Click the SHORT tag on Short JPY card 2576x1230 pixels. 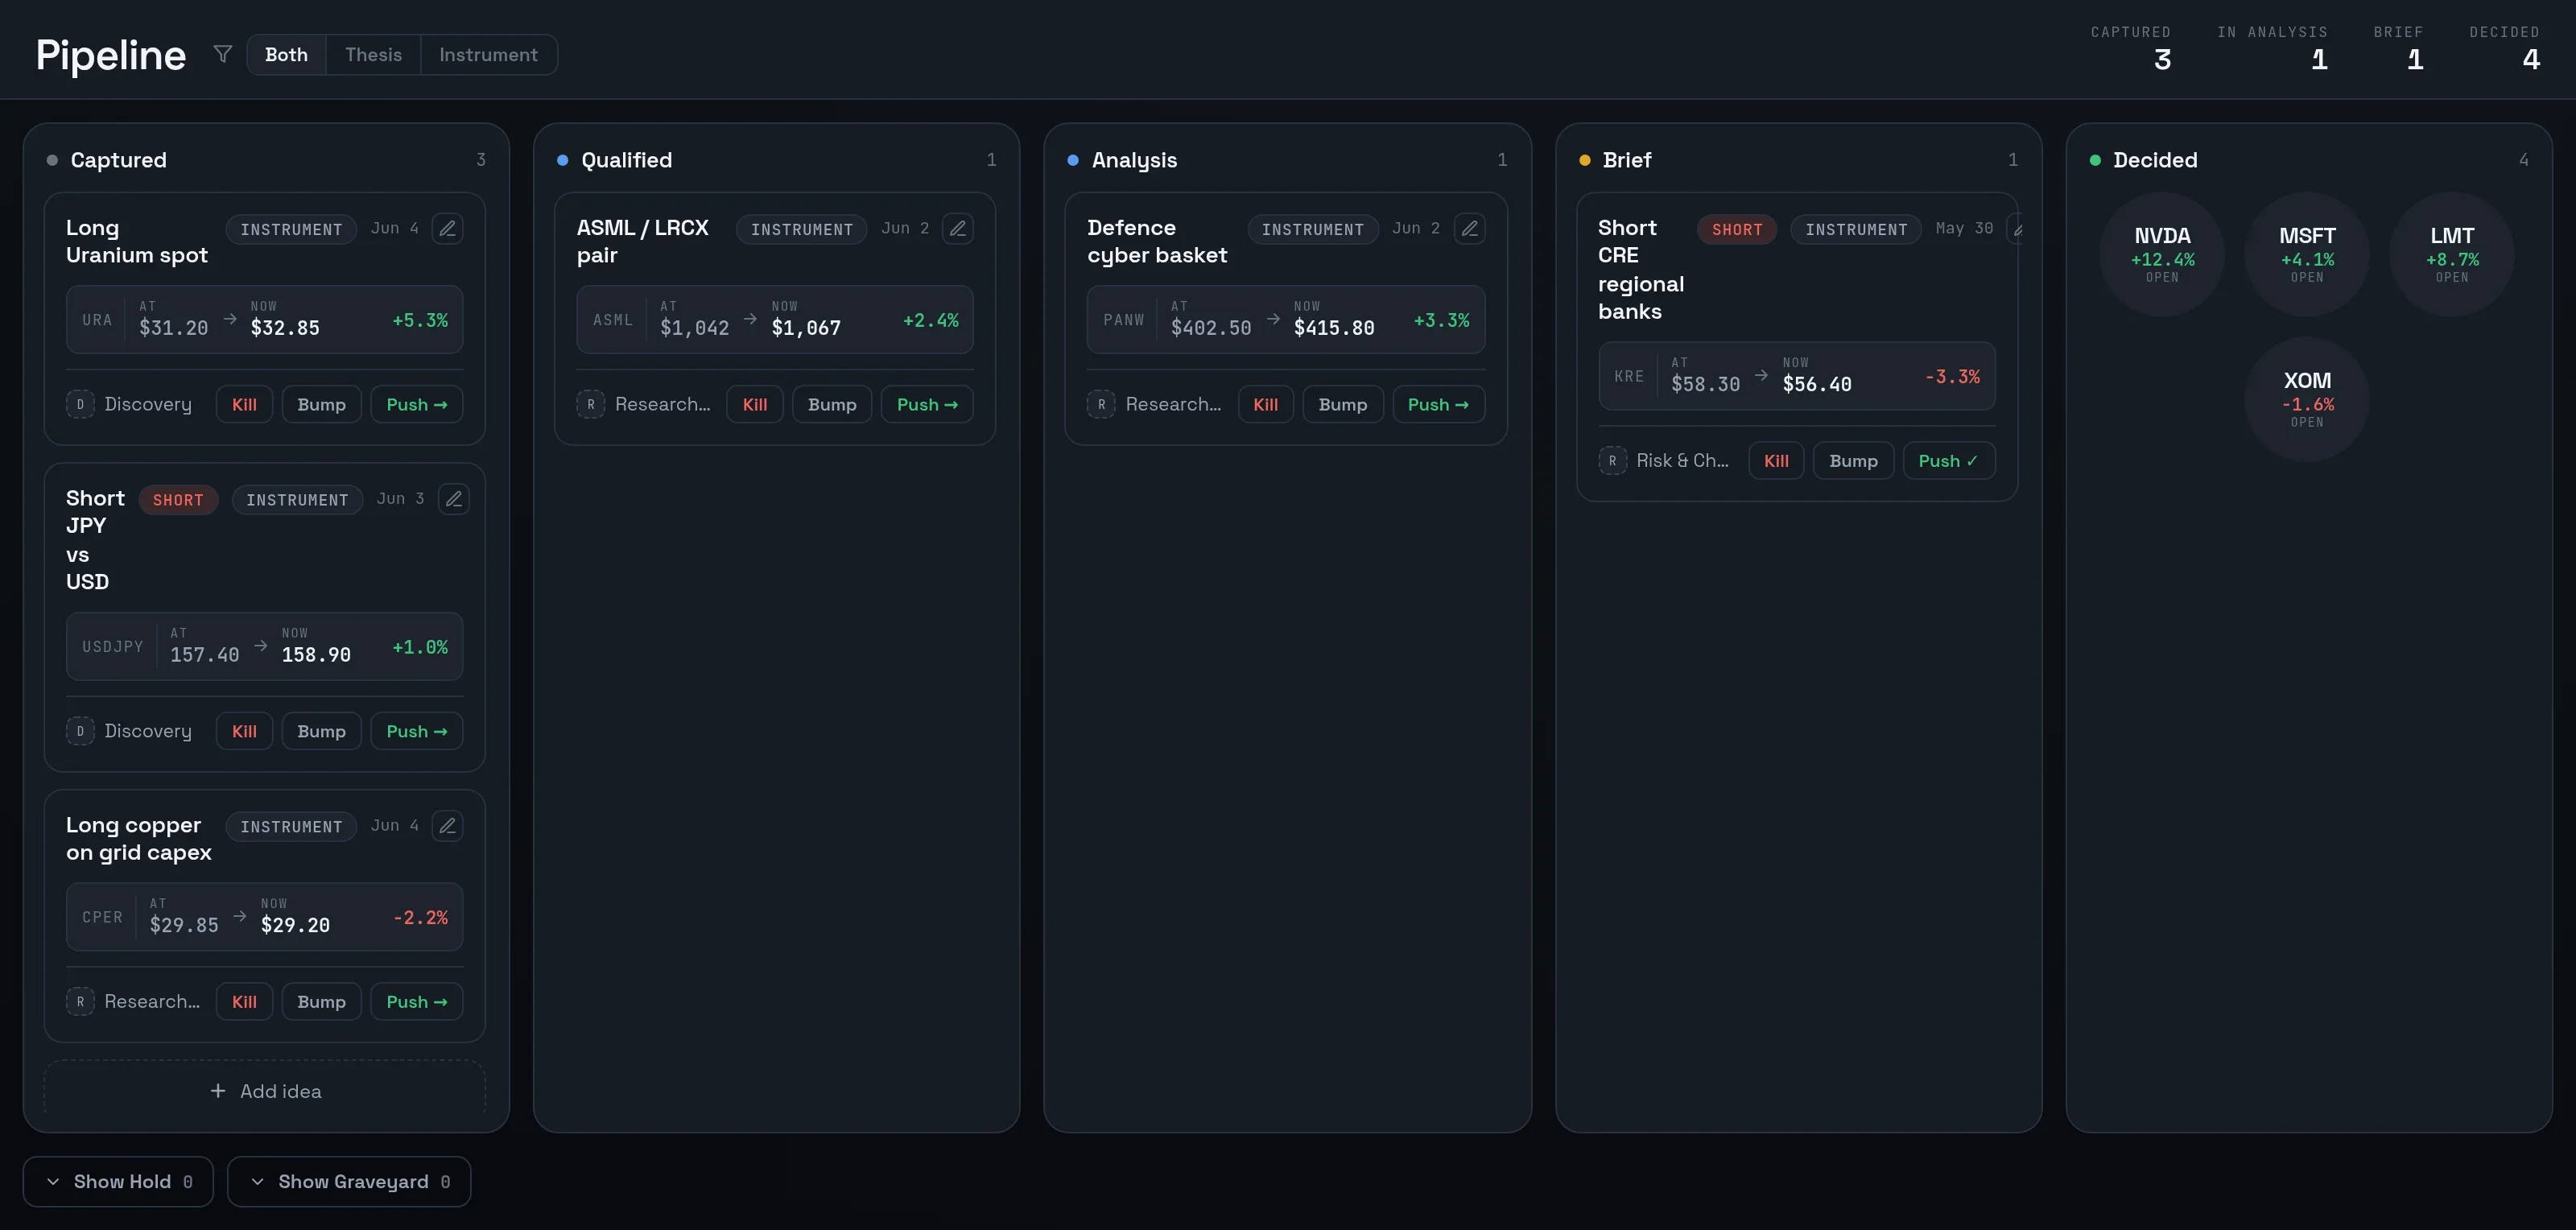pos(178,499)
